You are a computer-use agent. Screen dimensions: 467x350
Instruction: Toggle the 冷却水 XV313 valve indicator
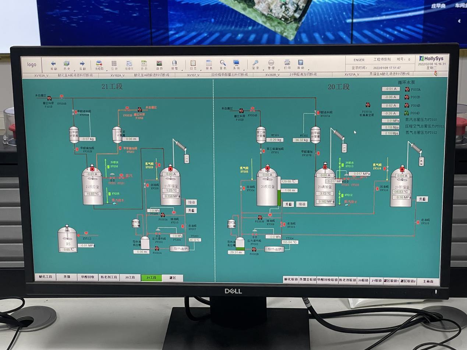coord(342,164)
